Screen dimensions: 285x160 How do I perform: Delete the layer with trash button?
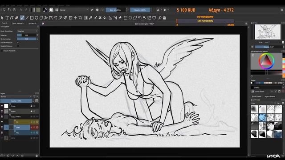click(37, 156)
